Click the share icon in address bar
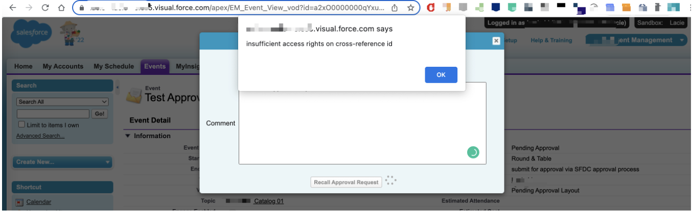The width and height of the screenshot is (692, 211). (395, 8)
